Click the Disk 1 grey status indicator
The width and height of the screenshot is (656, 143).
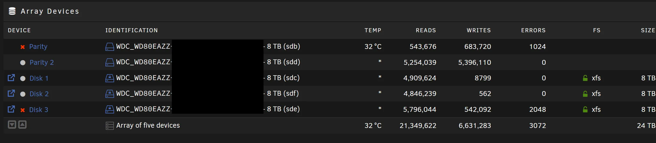click(23, 78)
